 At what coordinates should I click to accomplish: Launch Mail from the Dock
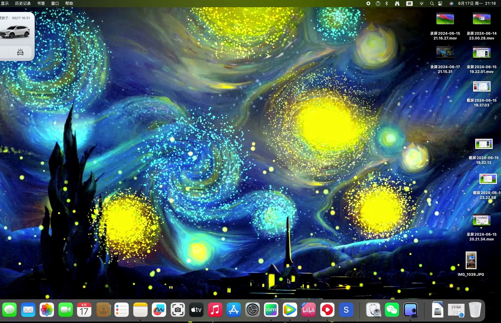[28, 310]
